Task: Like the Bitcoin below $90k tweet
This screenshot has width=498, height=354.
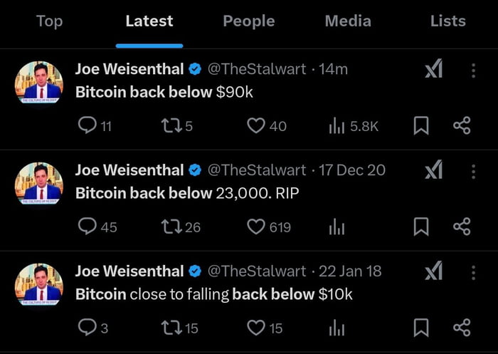Action: click(x=256, y=126)
